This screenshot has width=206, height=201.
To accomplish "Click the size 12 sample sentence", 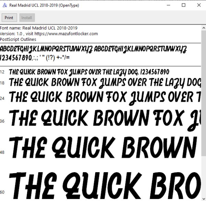I will point(89,72).
